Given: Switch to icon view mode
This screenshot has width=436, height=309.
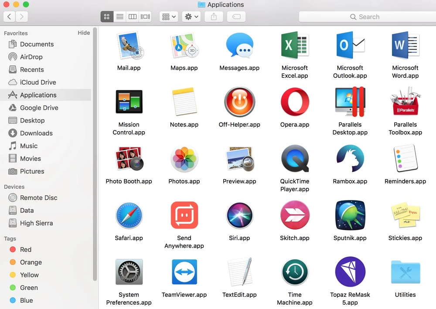Looking at the screenshot, I should [107, 17].
